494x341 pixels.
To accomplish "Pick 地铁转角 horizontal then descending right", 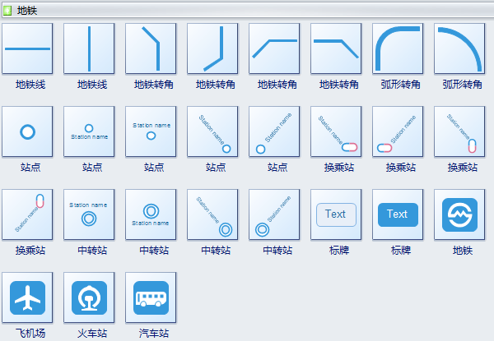I will coord(336,48).
